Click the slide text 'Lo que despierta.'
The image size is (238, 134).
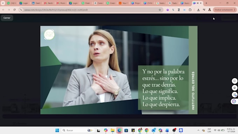[161, 104]
